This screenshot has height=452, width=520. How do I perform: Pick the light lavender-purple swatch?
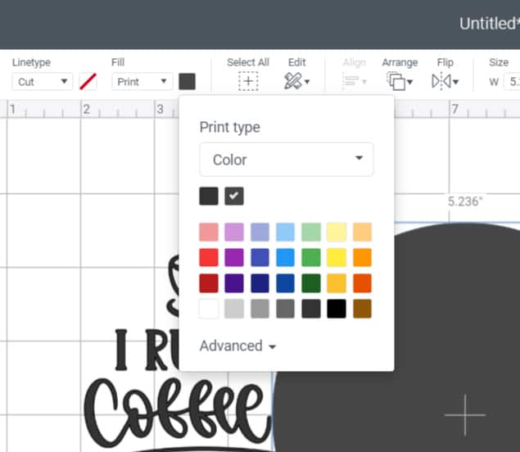[x=234, y=232]
